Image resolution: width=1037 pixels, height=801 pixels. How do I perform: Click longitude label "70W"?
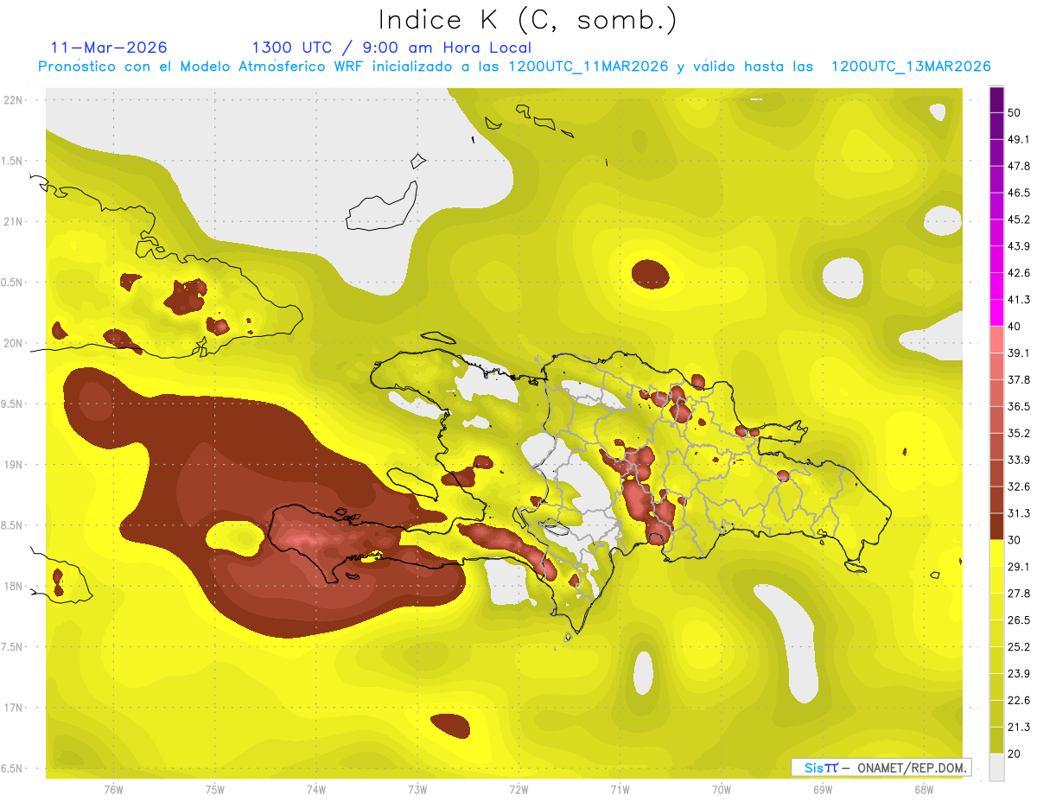722,790
